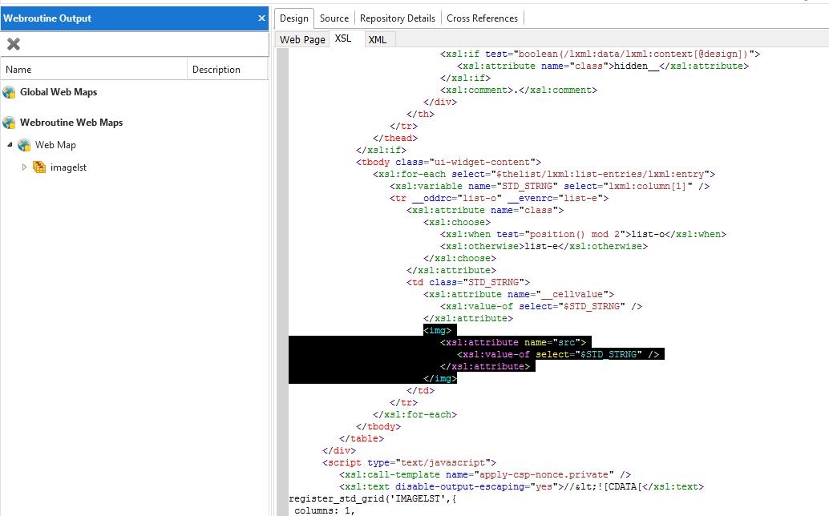Click the register_std_grid('IMAGELST' line

372,498
